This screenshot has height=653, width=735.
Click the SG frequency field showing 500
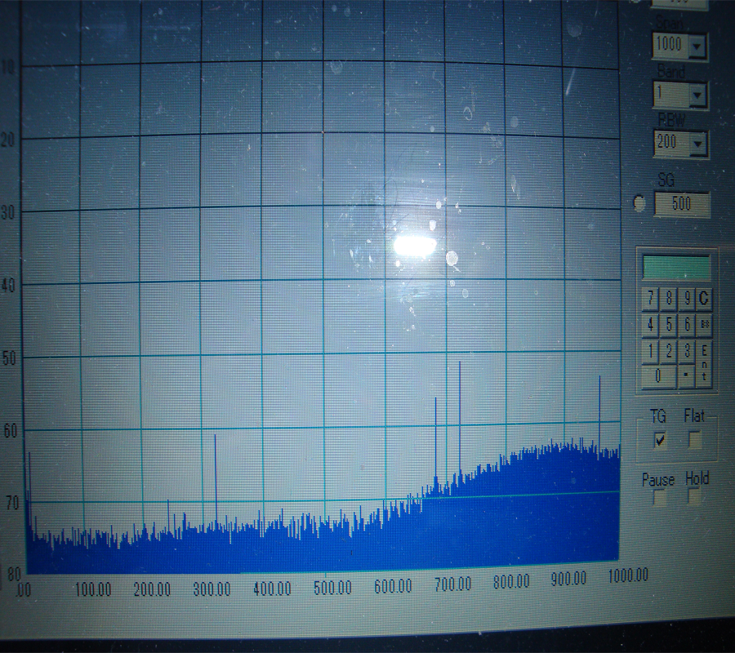tap(682, 204)
